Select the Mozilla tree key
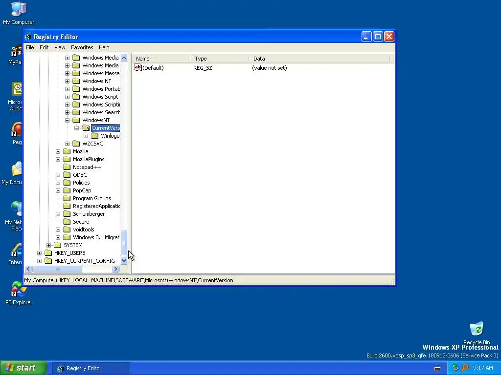The image size is (501, 375). pyautogui.click(x=81, y=151)
